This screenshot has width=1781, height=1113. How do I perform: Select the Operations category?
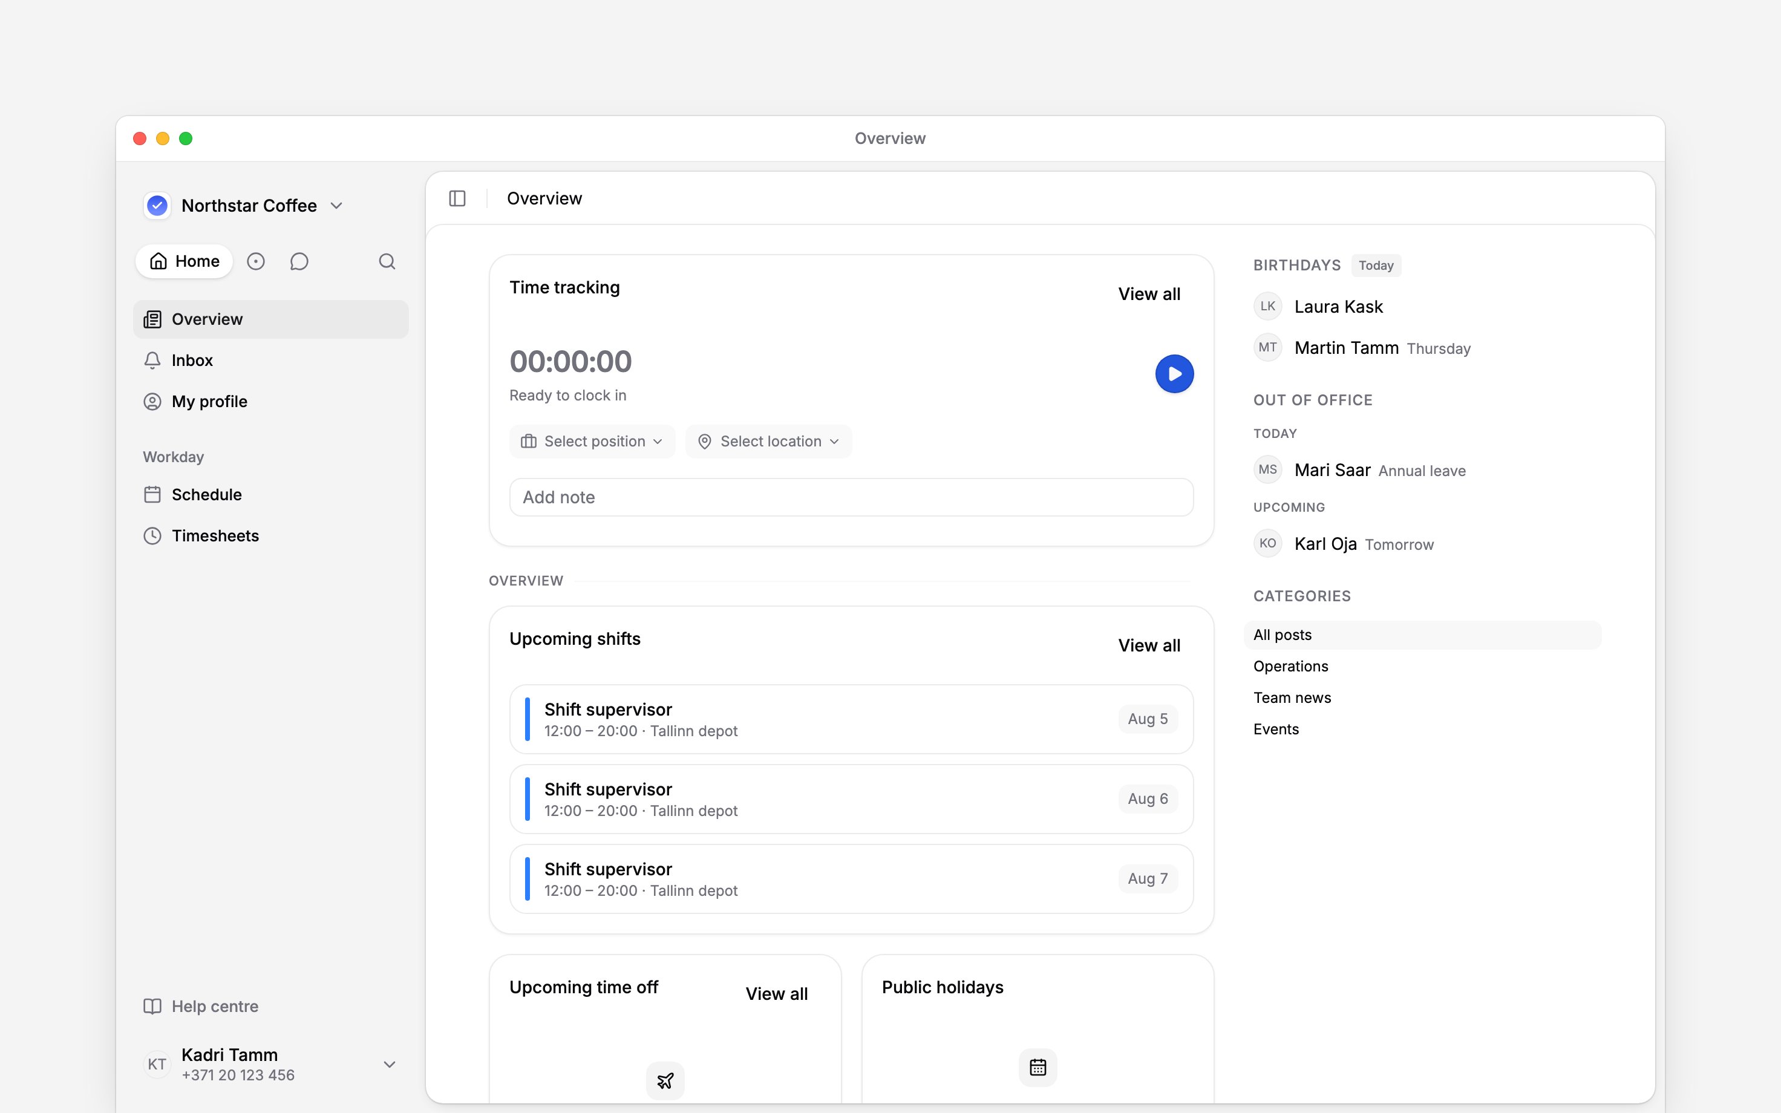click(x=1422, y=666)
